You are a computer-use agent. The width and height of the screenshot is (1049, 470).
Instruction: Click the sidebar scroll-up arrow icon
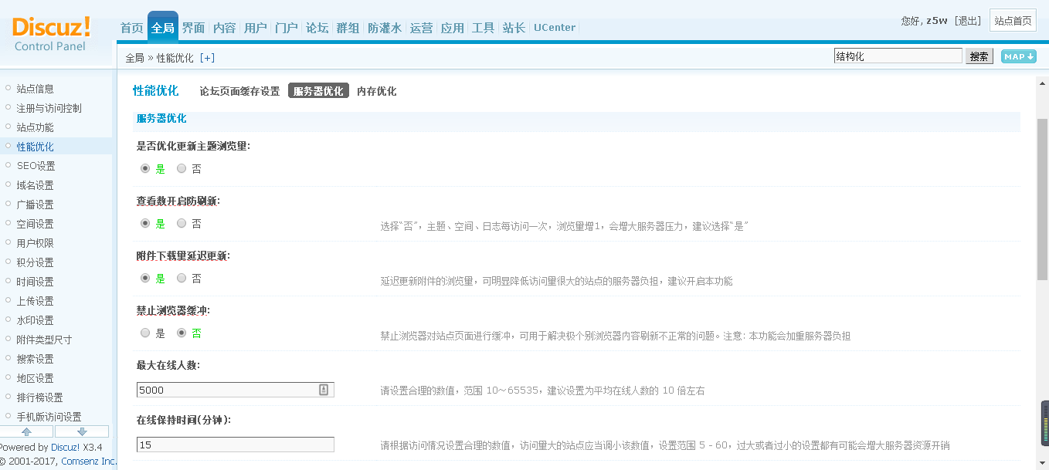click(26, 431)
